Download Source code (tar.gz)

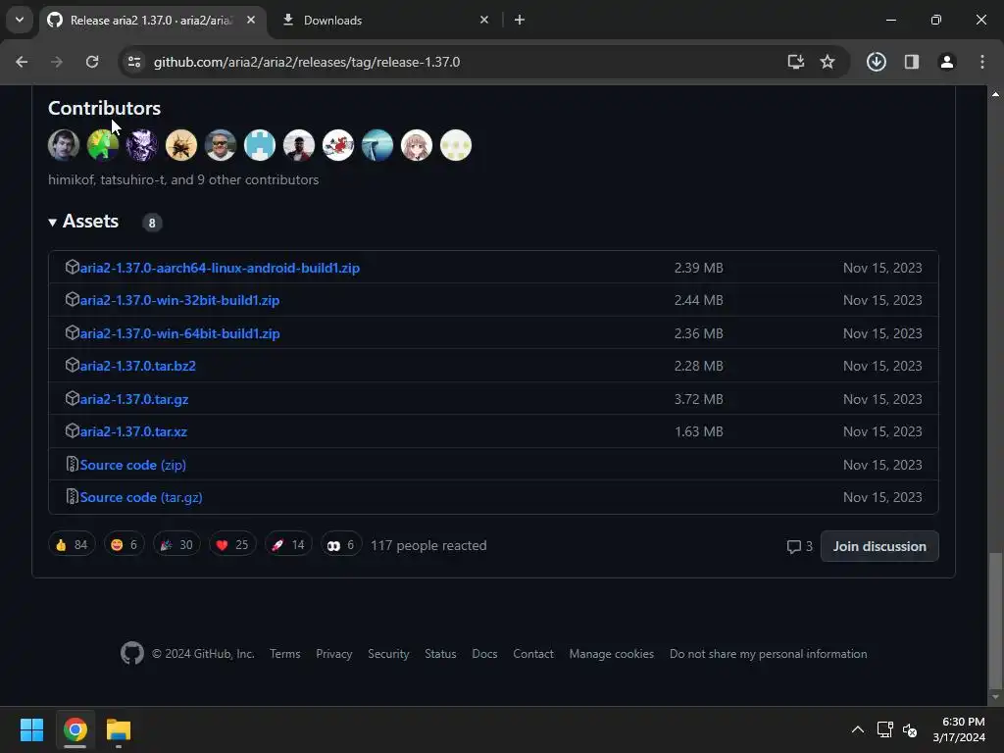[x=141, y=497]
